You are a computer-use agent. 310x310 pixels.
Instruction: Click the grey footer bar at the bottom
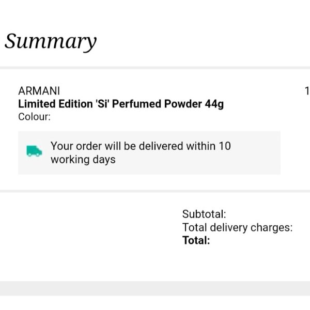point(155,288)
